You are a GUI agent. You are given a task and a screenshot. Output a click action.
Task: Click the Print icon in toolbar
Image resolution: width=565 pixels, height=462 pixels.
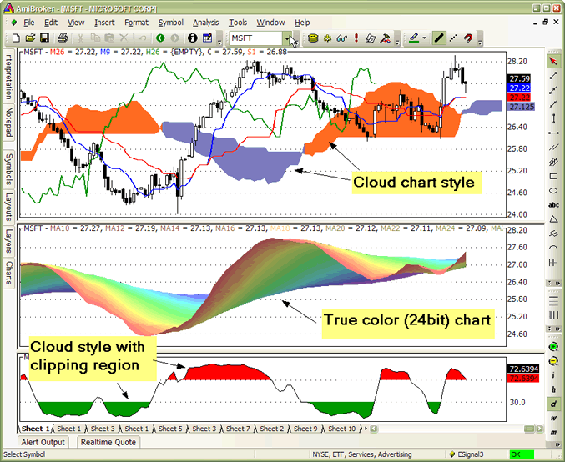(x=63, y=38)
